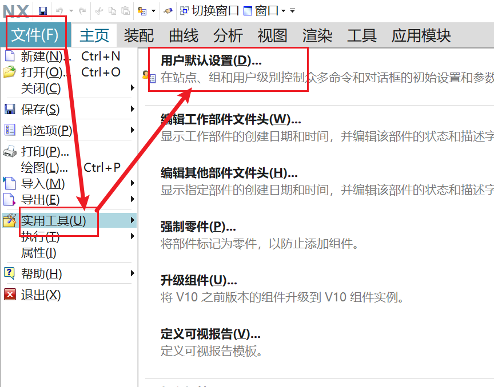The image size is (494, 387).
Task: Select 编辑工作部件文件头(W) submenu entry
Action: point(231,119)
